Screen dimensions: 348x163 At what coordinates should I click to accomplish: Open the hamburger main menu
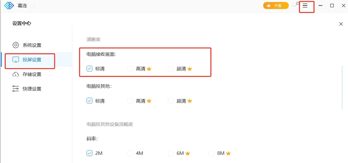coord(305,6)
